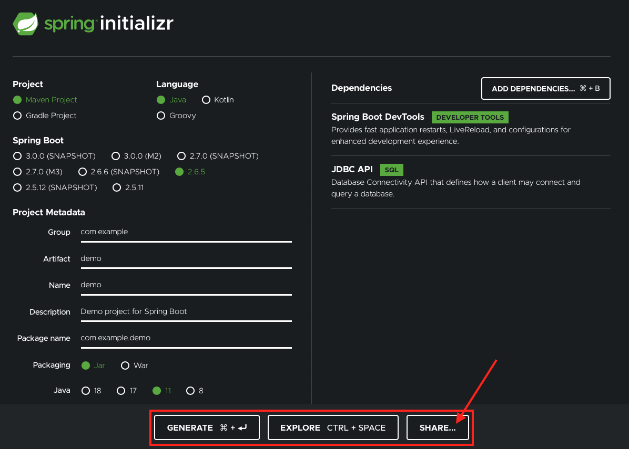Choose Groovy language radio button
Viewport: 629px width, 449px height.
[x=161, y=116]
